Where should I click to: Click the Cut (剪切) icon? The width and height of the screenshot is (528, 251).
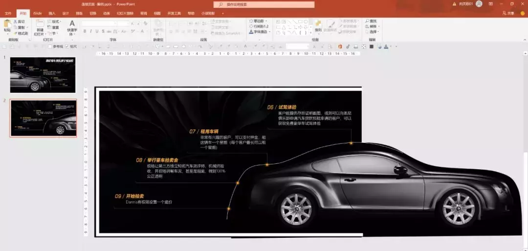(21, 22)
